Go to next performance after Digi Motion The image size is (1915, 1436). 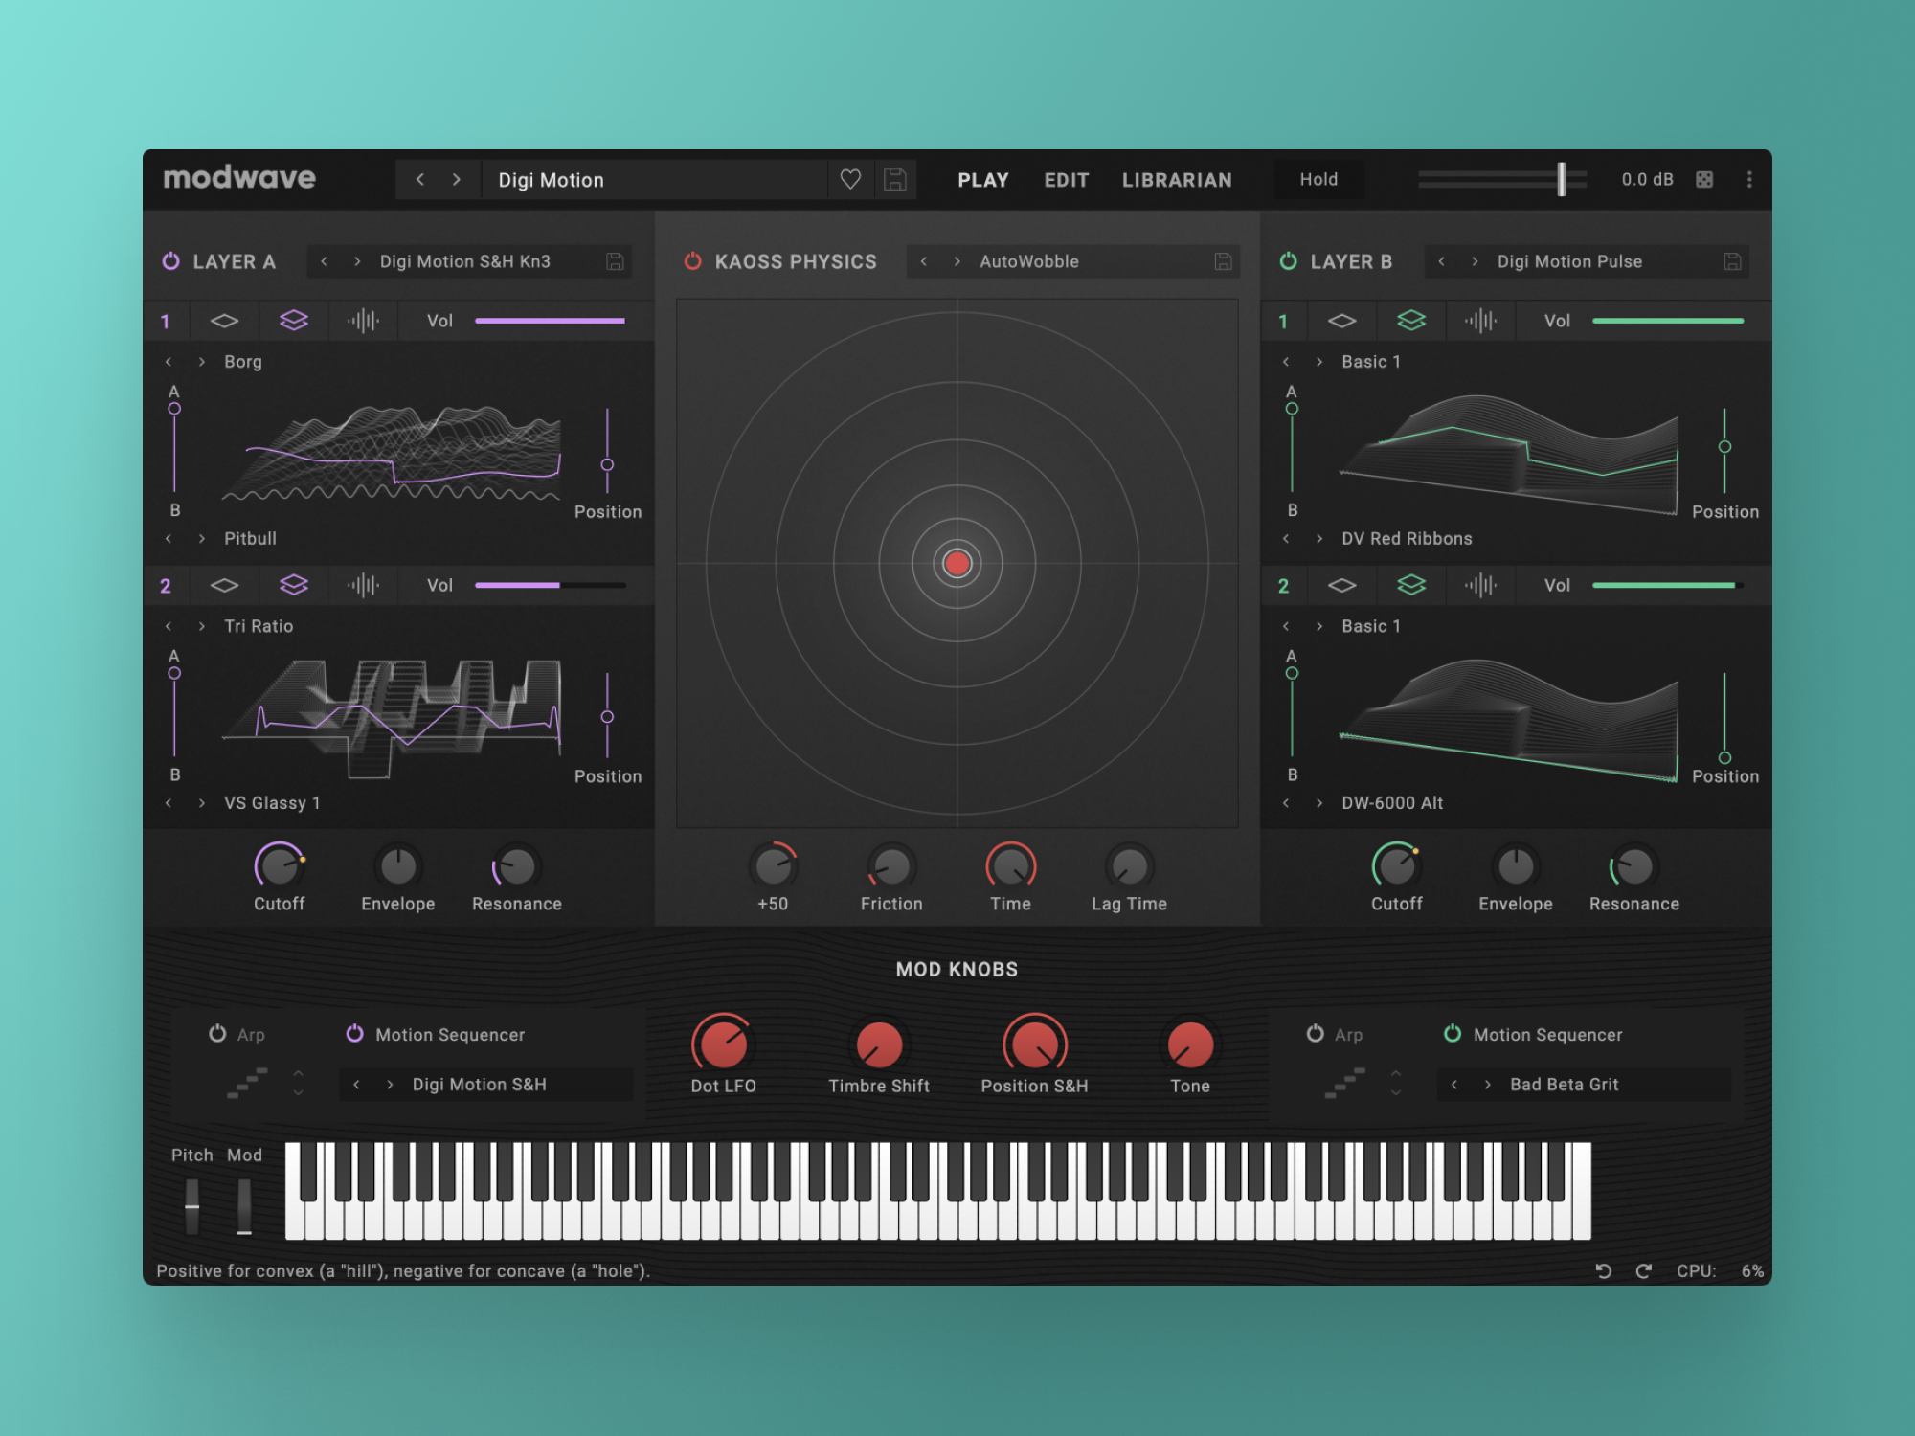[457, 179]
